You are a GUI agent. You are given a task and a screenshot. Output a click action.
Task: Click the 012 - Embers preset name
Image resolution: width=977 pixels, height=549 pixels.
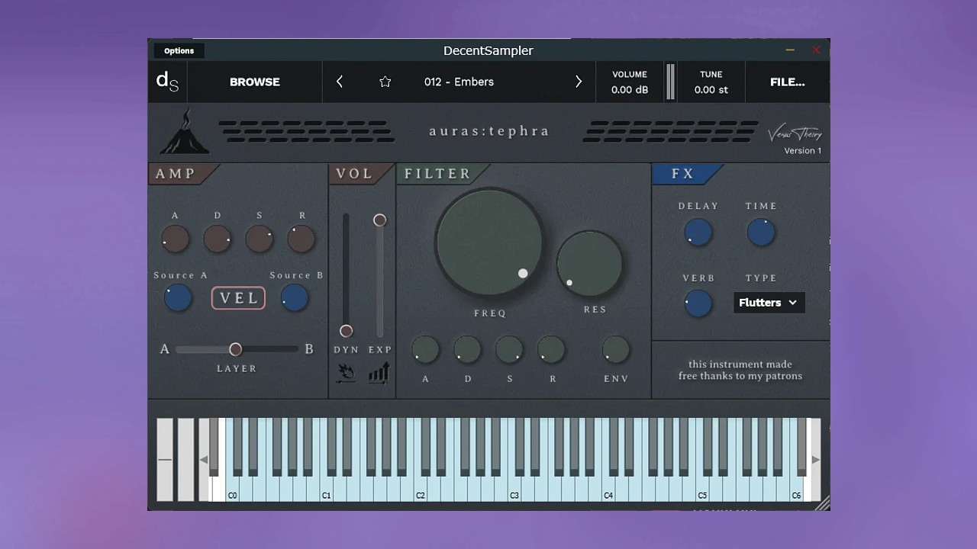(x=459, y=82)
